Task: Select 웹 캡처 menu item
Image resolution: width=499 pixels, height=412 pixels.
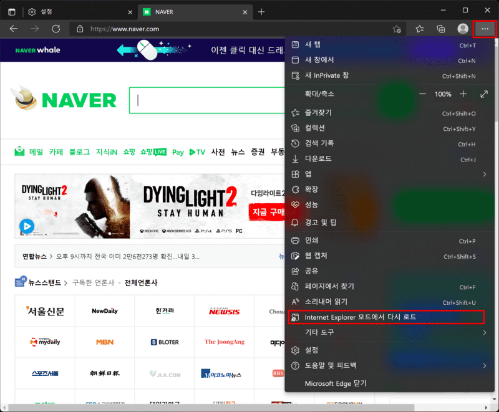Action: (389, 256)
